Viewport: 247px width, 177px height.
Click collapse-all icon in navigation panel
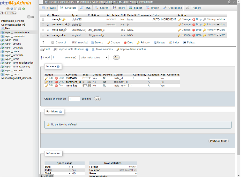coord(29,17)
